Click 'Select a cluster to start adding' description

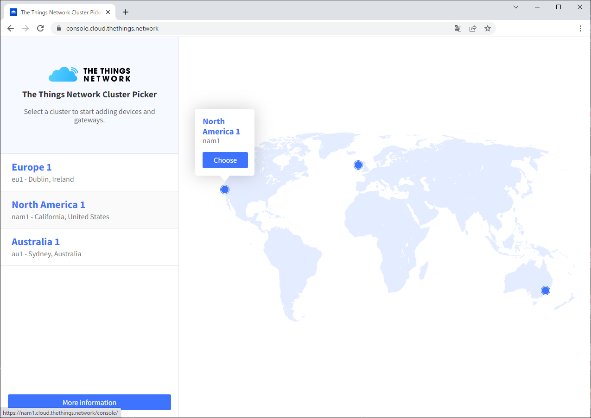(89, 116)
